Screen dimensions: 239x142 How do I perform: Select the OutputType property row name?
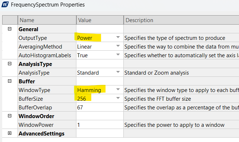[33, 38]
